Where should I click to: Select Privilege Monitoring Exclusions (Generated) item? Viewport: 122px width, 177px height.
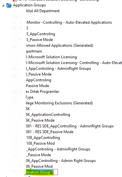tap(59, 103)
